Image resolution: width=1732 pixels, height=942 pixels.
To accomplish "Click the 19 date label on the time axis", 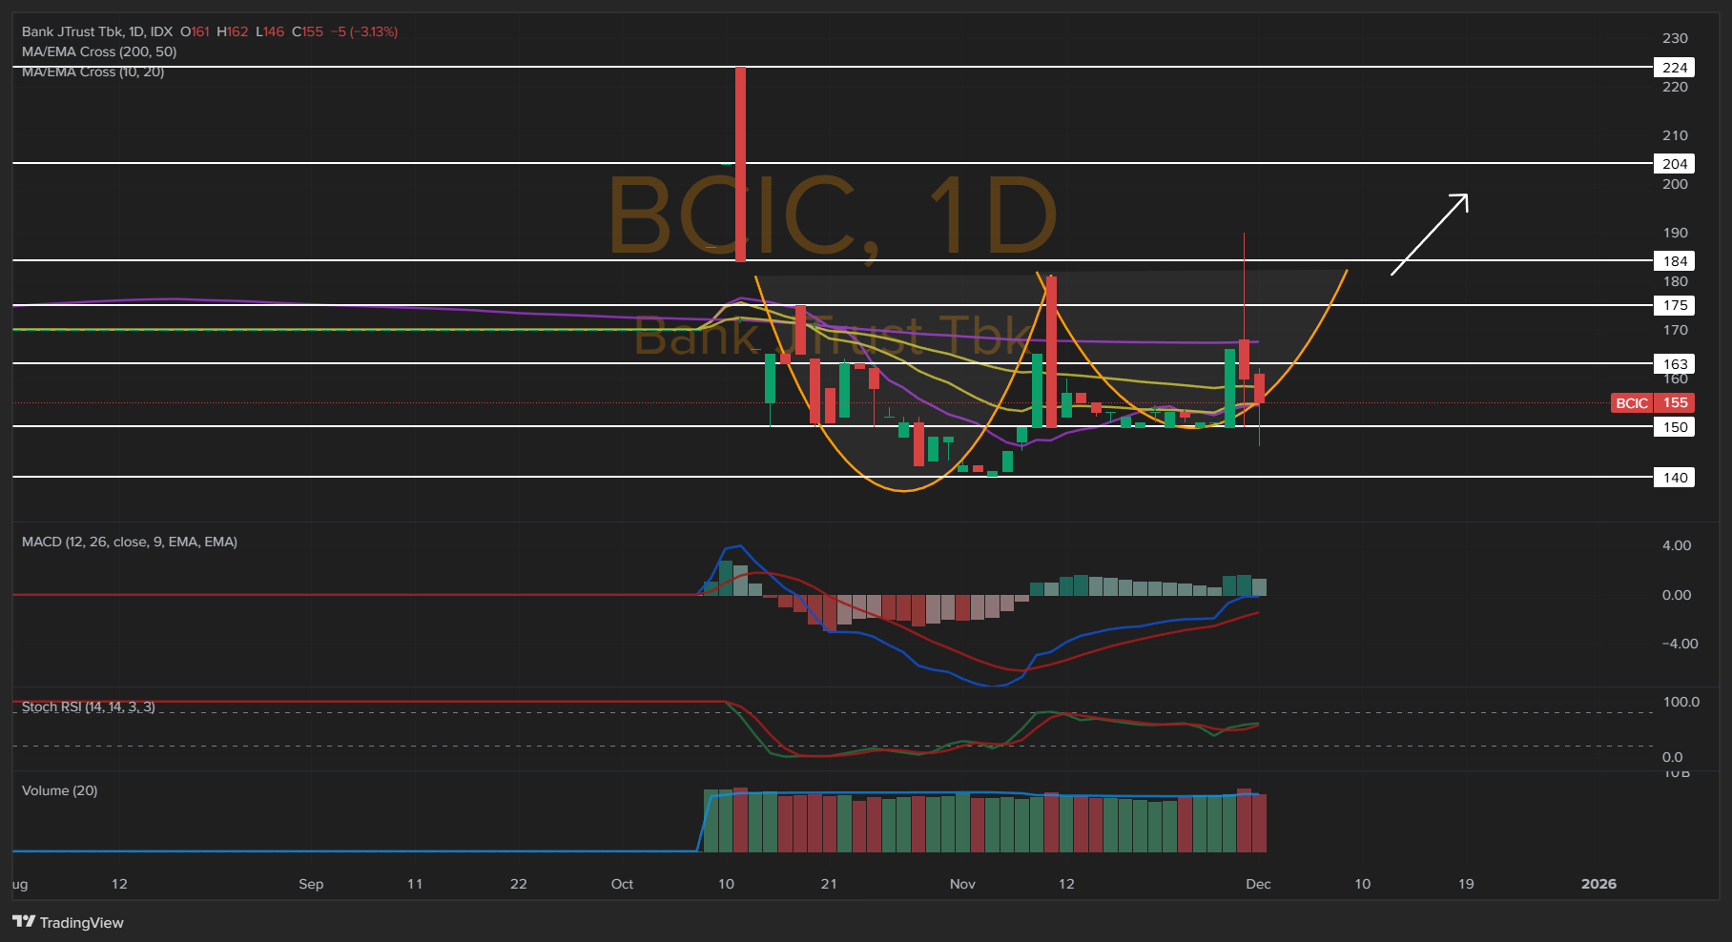I will pos(1466,884).
